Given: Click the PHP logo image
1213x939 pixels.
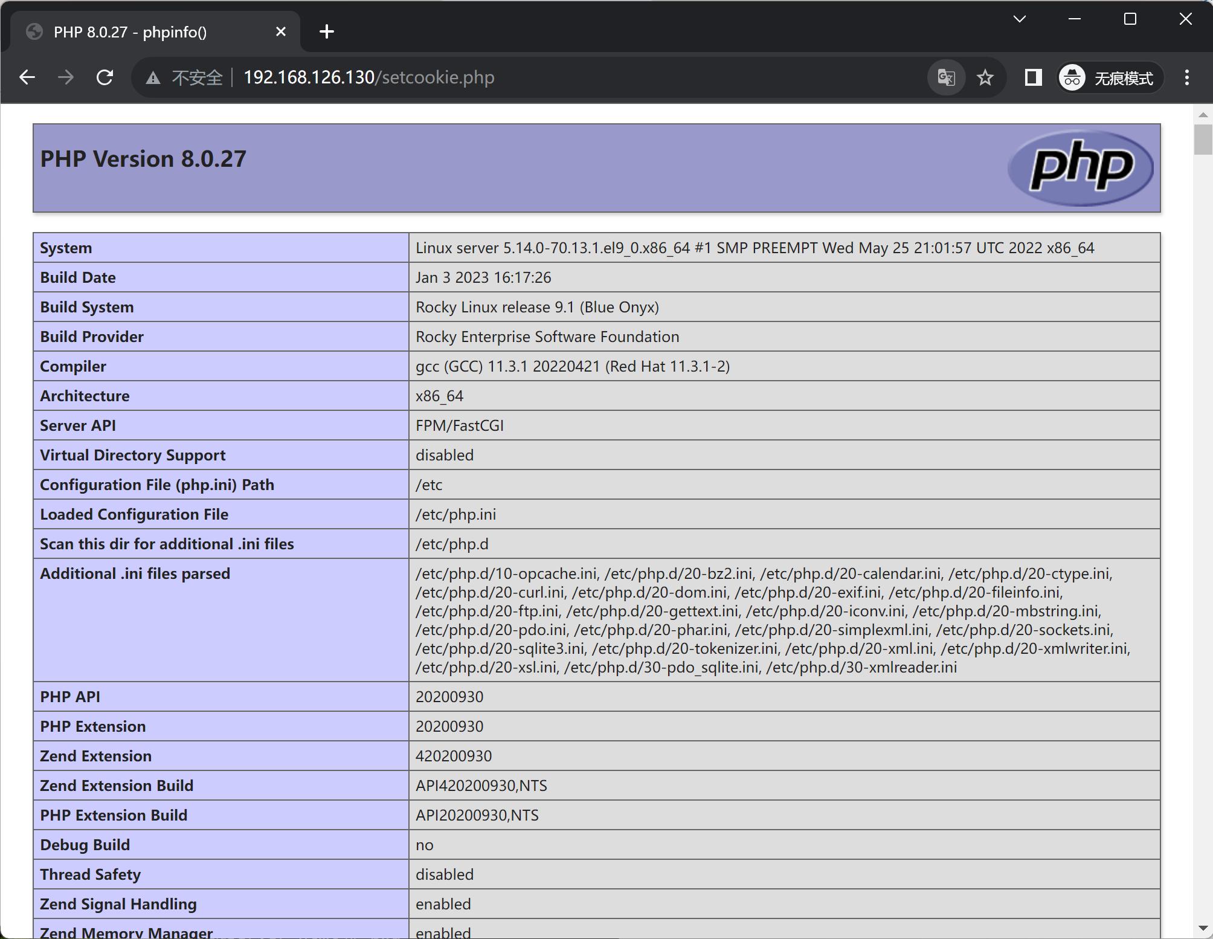Looking at the screenshot, I should [1081, 167].
